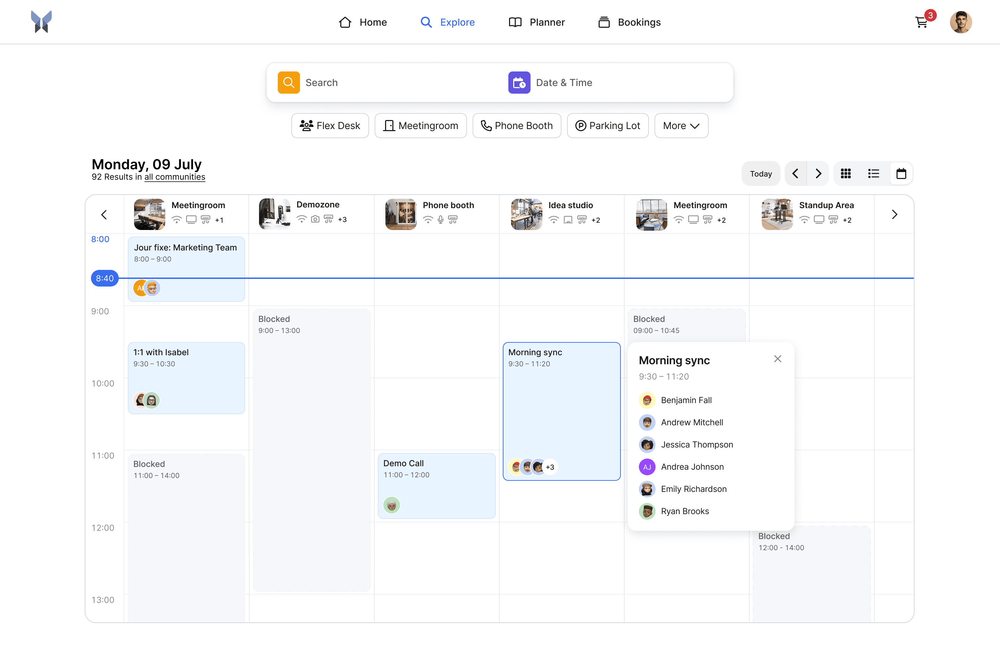Click the Today button
The width and height of the screenshot is (1000, 648).
[760, 174]
